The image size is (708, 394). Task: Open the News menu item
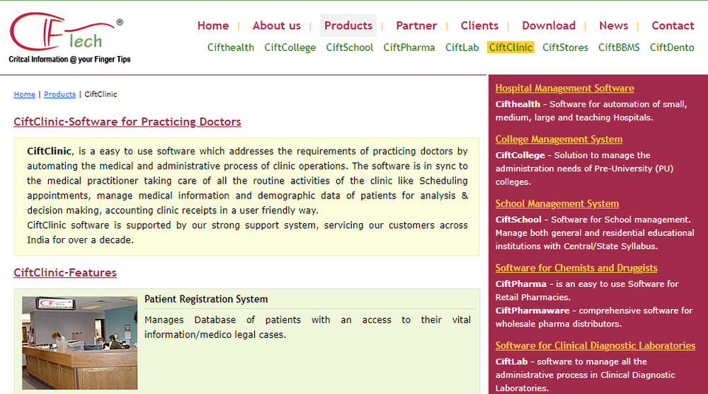click(613, 26)
